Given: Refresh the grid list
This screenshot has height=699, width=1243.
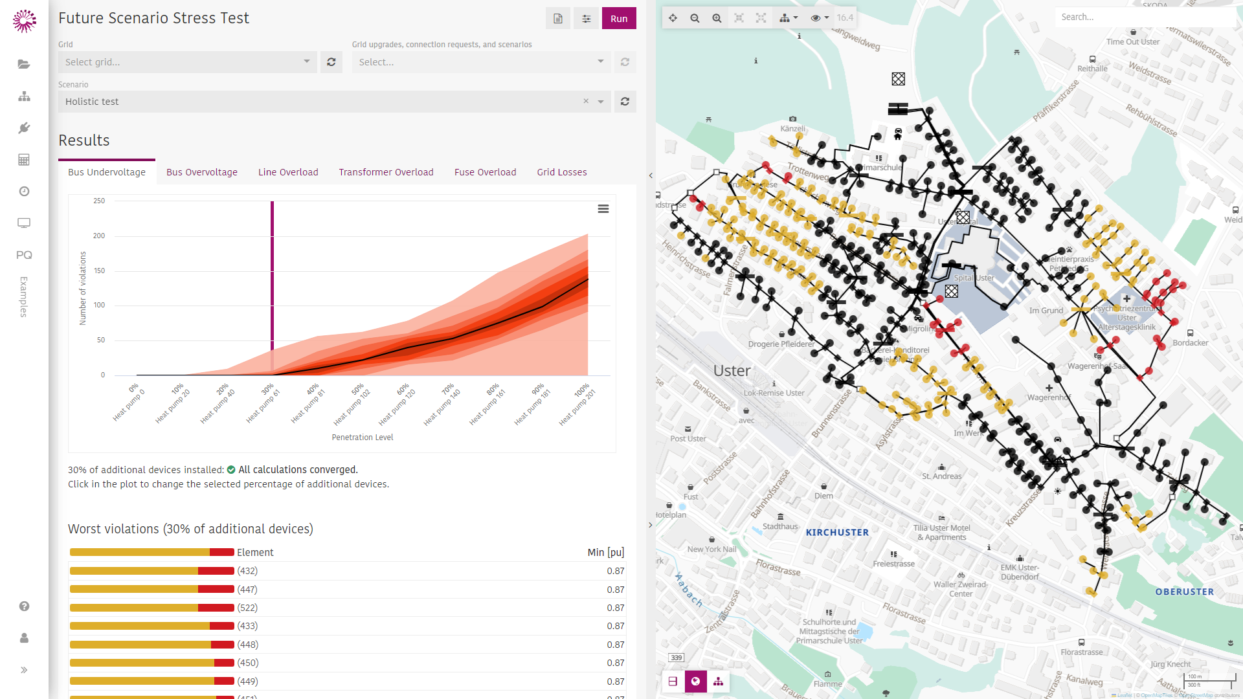Looking at the screenshot, I should pyautogui.click(x=331, y=62).
